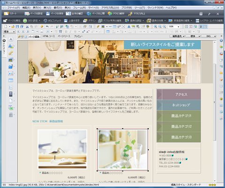225x188 pixels.
Task: Click the shop interior banner image
Action: pyautogui.click(x=114, y=62)
